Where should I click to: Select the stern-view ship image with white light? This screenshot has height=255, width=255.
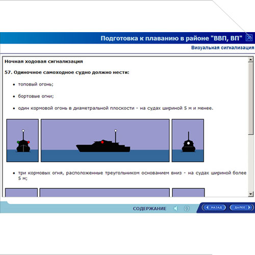point(188,140)
